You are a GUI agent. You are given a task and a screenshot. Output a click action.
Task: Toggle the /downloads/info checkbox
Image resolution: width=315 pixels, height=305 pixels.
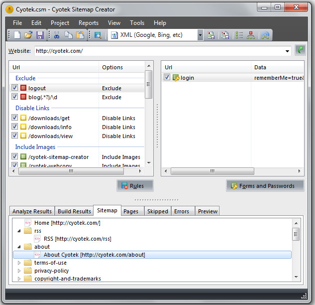pos(14,127)
